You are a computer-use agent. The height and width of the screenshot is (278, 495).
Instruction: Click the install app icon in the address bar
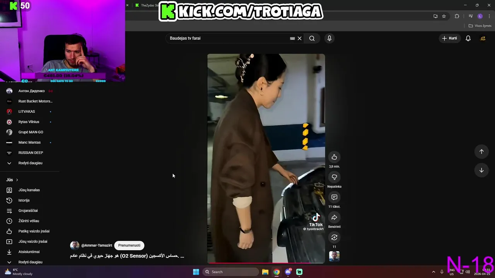tap(435, 16)
